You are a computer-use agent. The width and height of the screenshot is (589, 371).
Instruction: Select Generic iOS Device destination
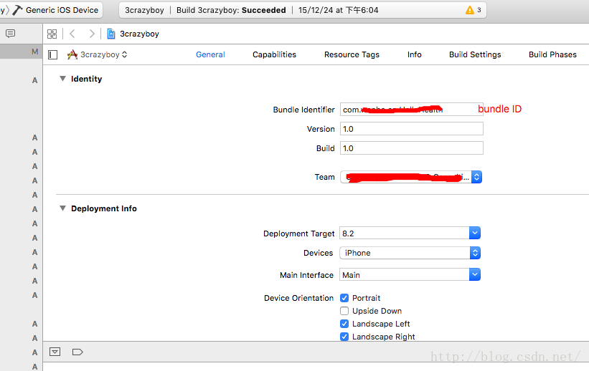[62, 10]
